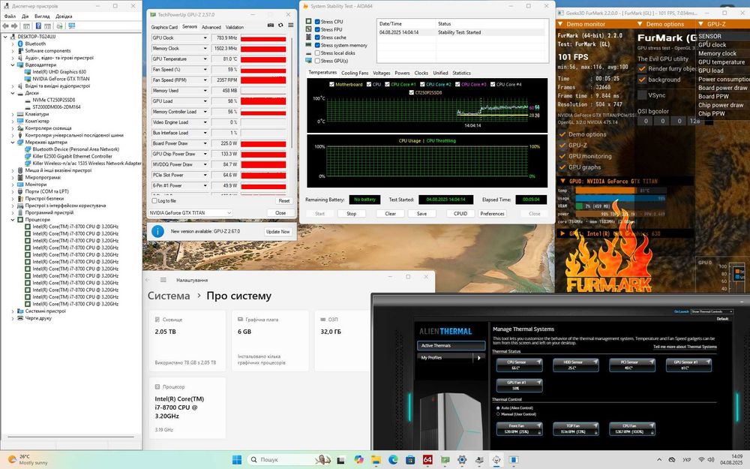
Task: Open the GPU-Z hamburger menu icon
Action: 291,26
